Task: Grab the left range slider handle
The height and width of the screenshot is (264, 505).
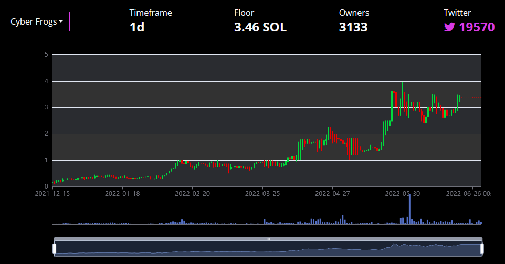Action: click(55, 249)
